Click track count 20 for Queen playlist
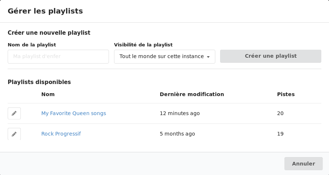The image size is (329, 175). coord(280,113)
